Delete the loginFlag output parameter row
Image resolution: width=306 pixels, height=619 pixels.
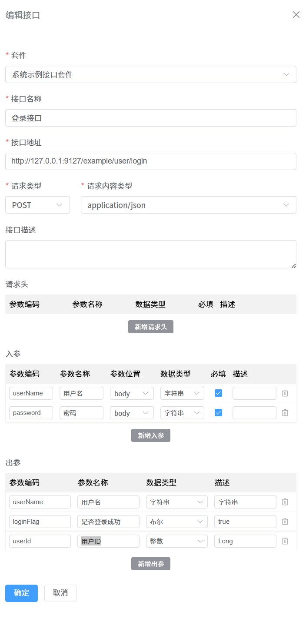point(285,522)
